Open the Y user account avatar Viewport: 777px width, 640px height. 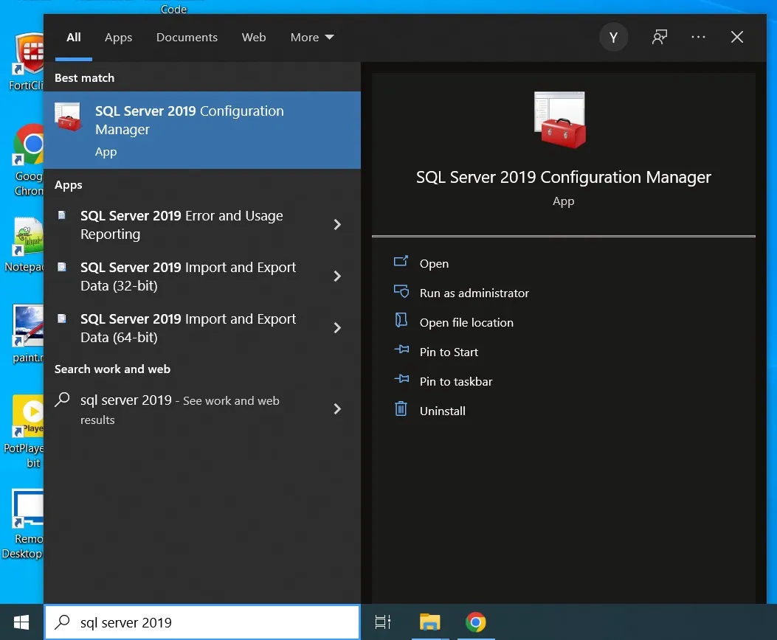click(613, 37)
